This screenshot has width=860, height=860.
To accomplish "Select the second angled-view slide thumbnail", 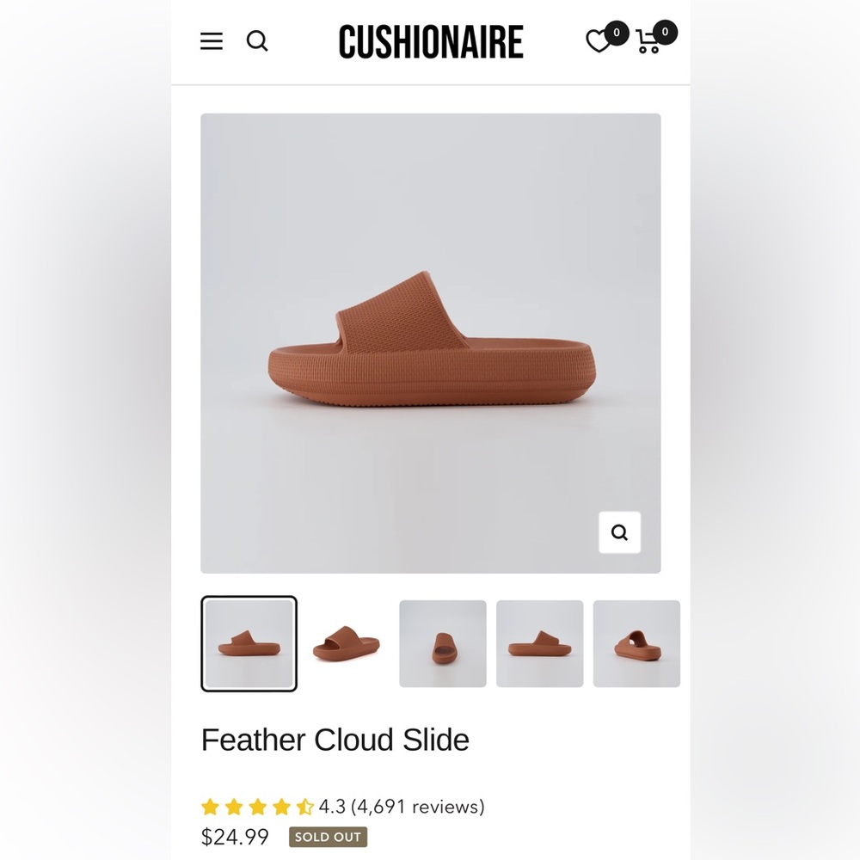I will pos(346,643).
